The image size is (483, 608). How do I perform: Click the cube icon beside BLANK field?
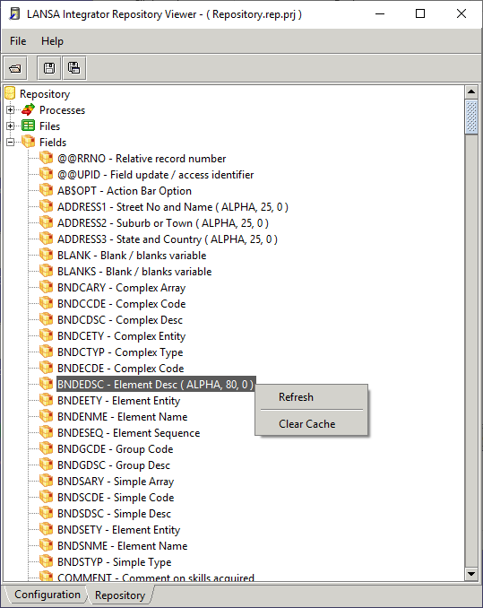click(47, 255)
